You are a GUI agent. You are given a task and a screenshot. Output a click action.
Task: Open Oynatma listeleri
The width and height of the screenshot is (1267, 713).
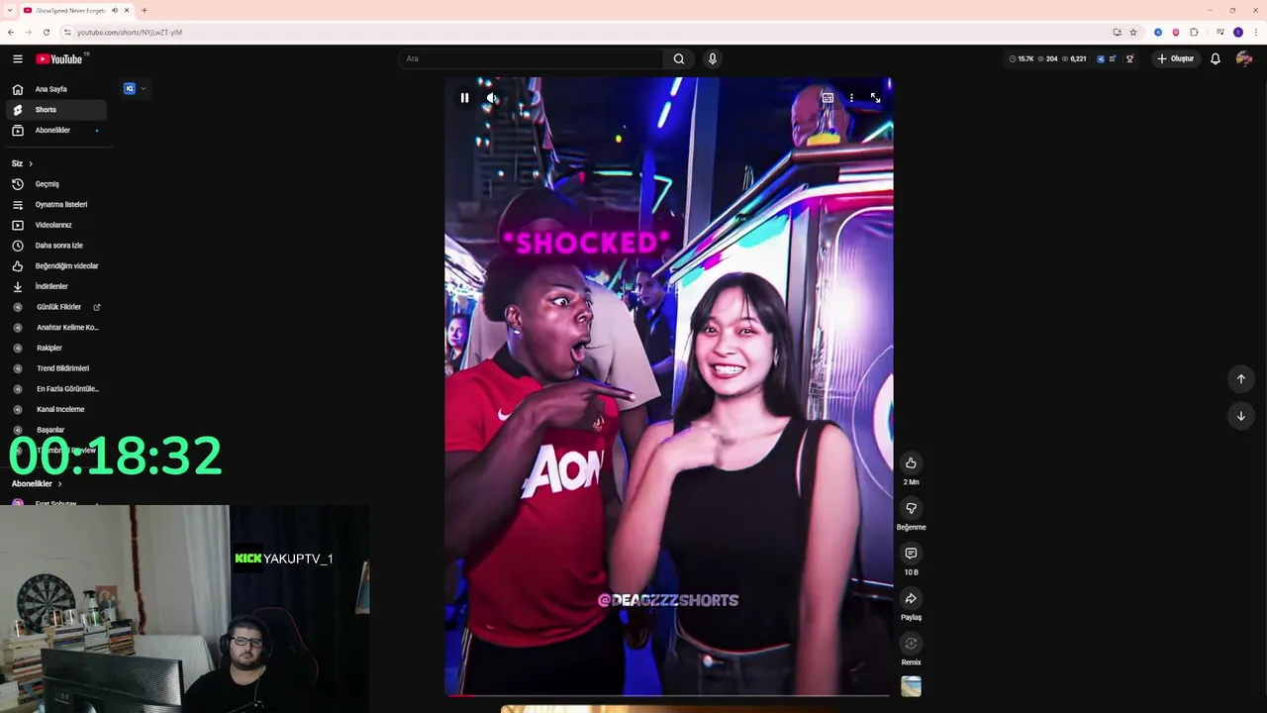click(55, 204)
